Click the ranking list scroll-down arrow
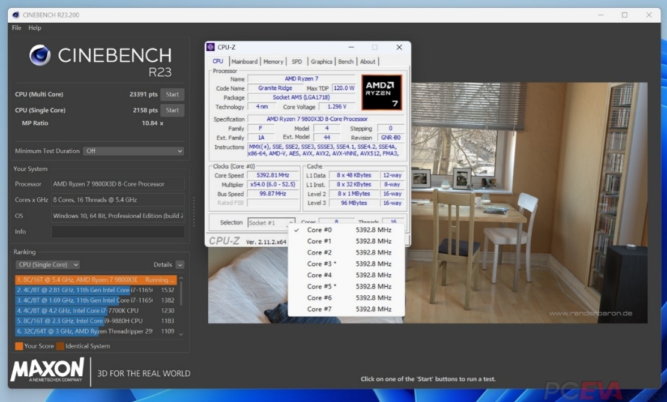 (181, 334)
